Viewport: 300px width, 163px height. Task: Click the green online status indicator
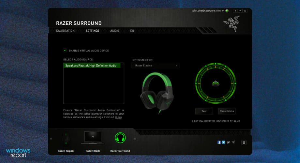227,11
